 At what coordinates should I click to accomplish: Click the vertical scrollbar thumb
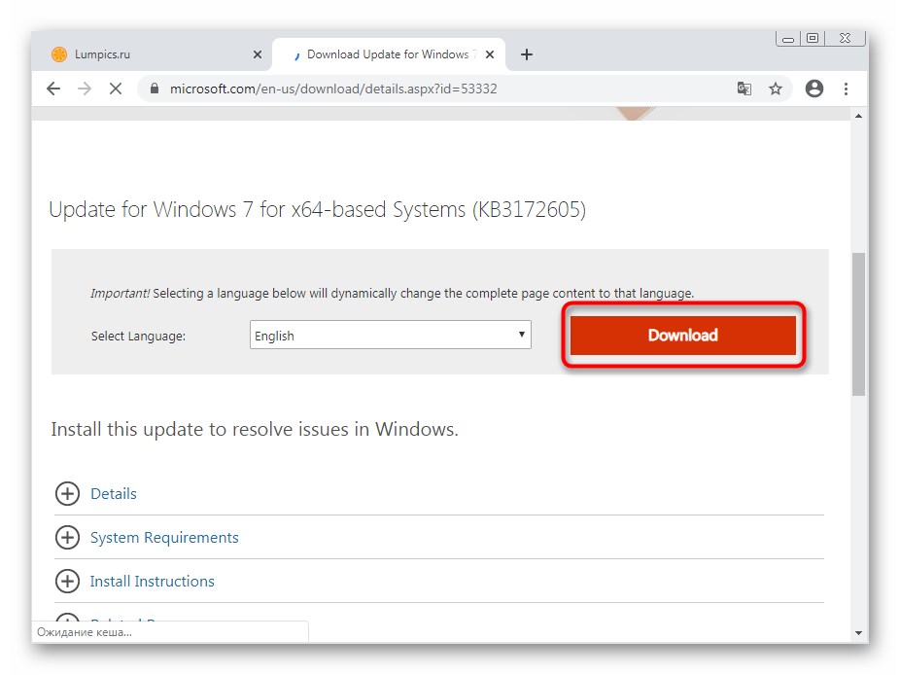(858, 325)
